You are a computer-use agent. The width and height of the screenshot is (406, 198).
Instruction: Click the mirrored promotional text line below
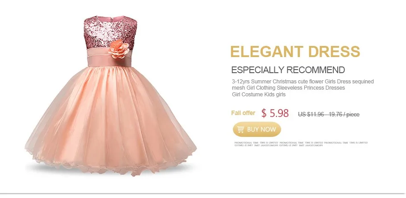(278, 145)
